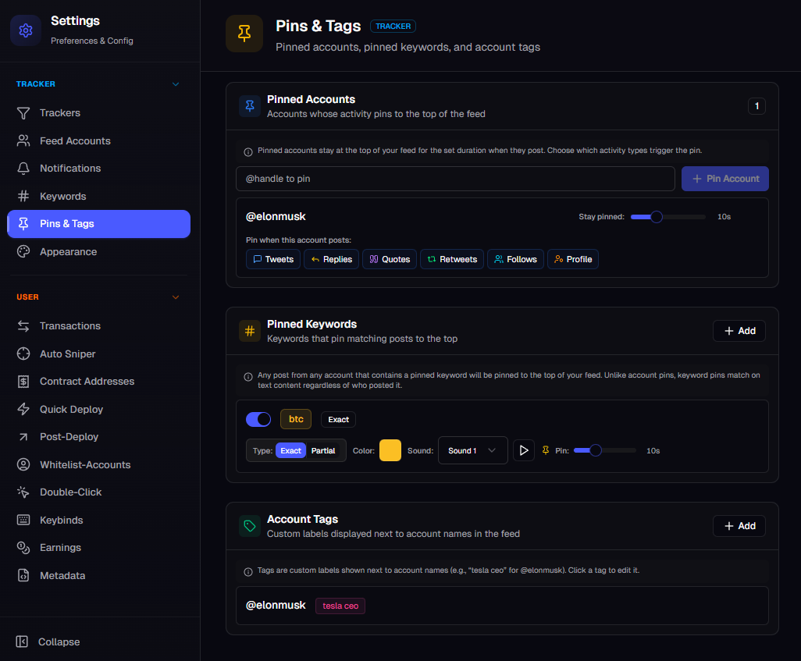Image resolution: width=801 pixels, height=661 pixels.
Task: Click the Earnings coins icon
Action: (23, 547)
